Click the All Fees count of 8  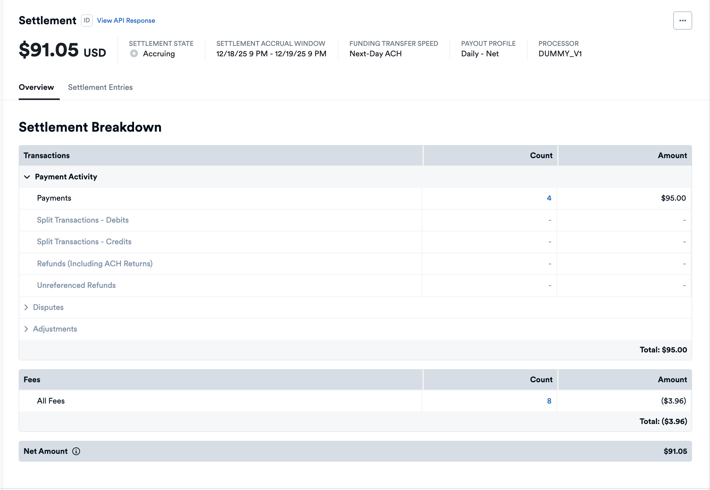pos(549,401)
